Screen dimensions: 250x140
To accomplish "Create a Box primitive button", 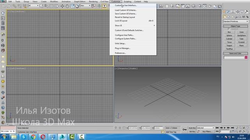I will [229, 32].
